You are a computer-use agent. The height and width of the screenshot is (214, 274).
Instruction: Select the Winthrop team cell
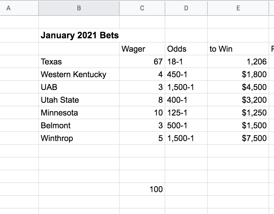coord(79,138)
